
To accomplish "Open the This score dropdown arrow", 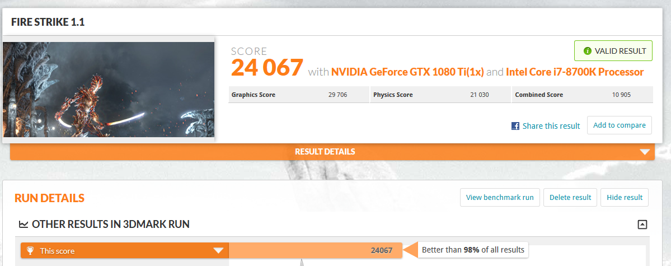I will (218, 250).
